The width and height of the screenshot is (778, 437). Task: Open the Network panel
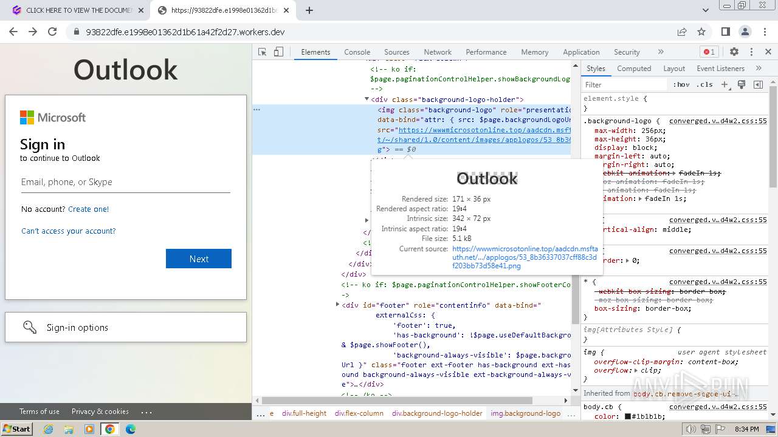(x=438, y=52)
